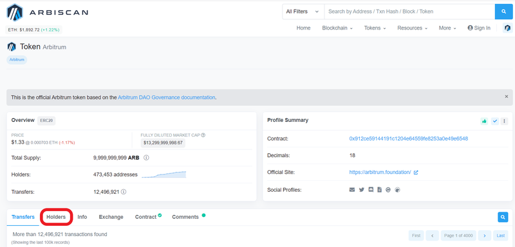Go to First page of transfers
The height and width of the screenshot is (247, 515).
click(416, 235)
